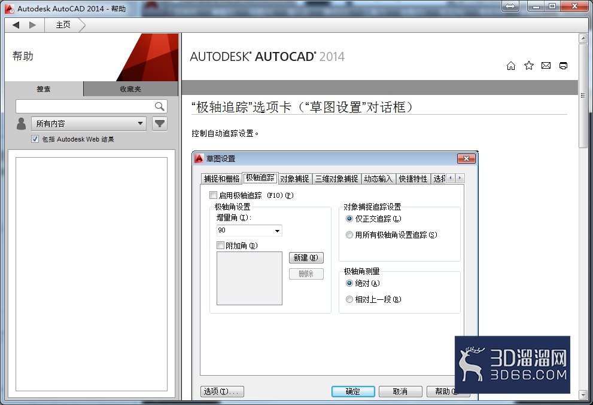The width and height of the screenshot is (593, 405).
Task: Click the home icon in help header
Action: [510, 66]
